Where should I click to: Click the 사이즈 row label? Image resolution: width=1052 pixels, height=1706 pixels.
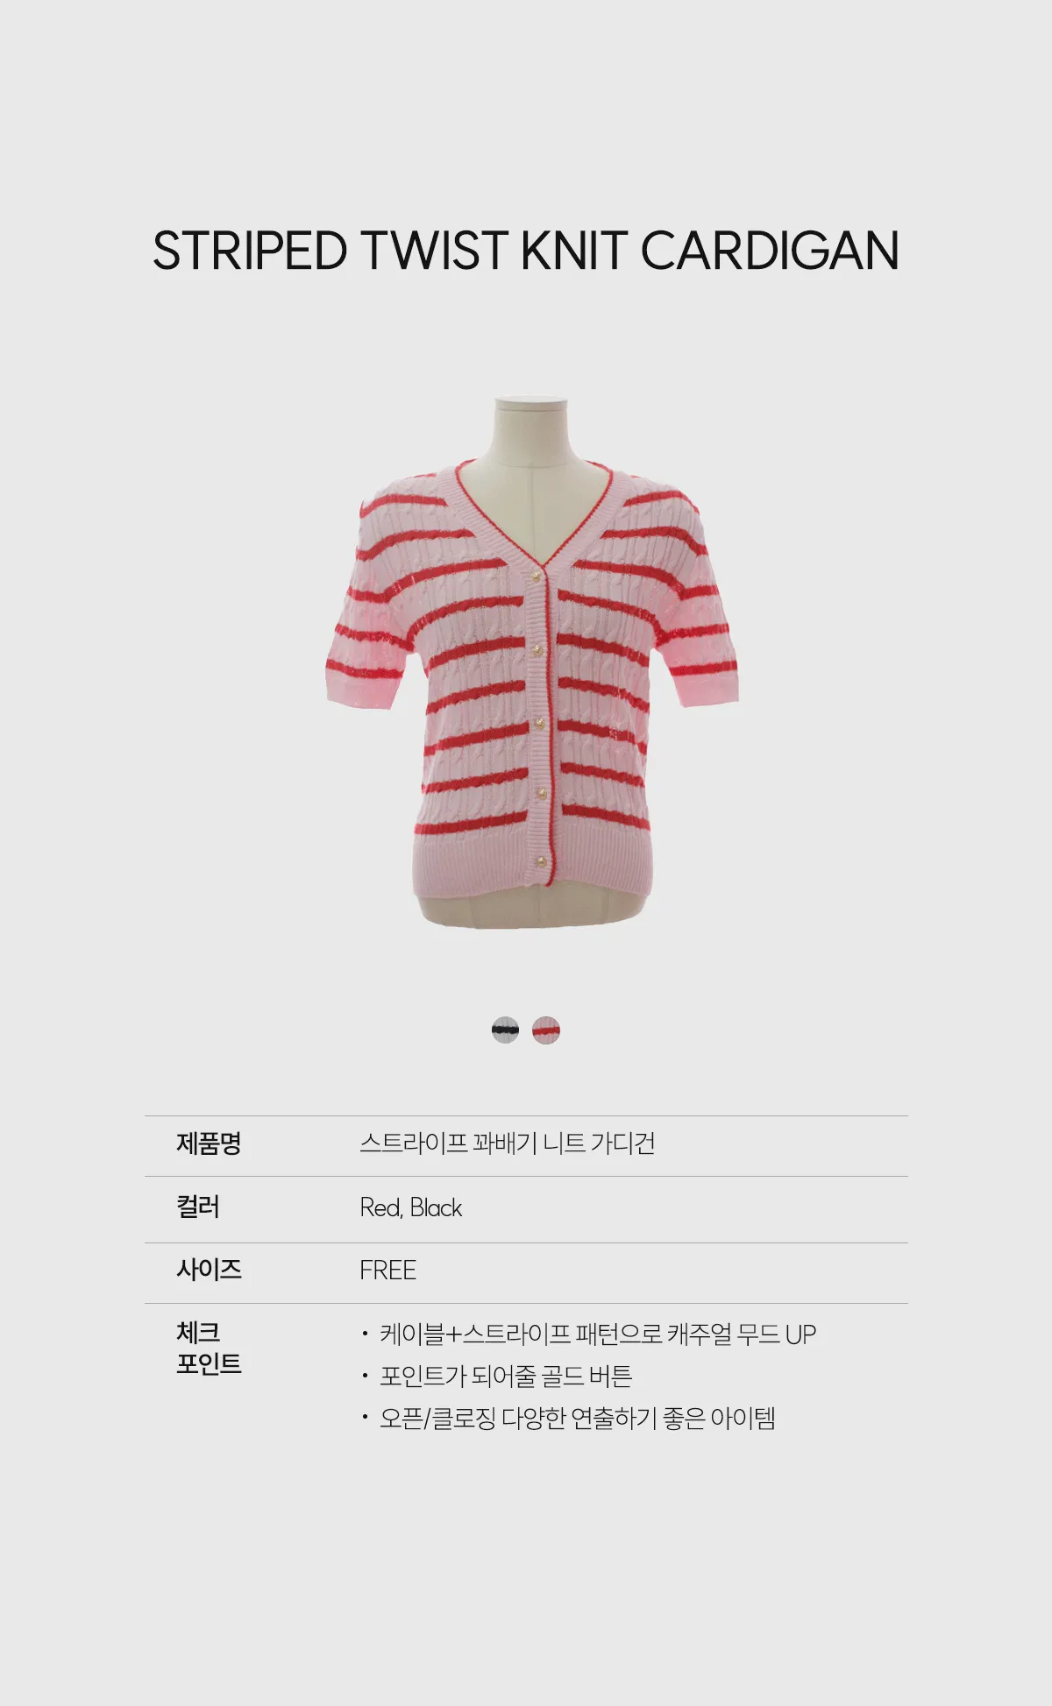click(209, 1271)
